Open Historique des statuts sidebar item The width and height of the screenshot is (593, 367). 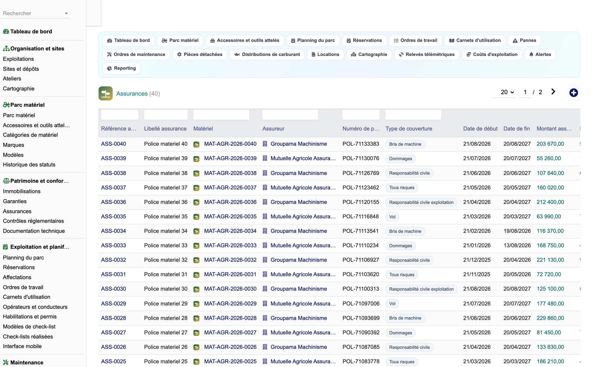pos(29,165)
